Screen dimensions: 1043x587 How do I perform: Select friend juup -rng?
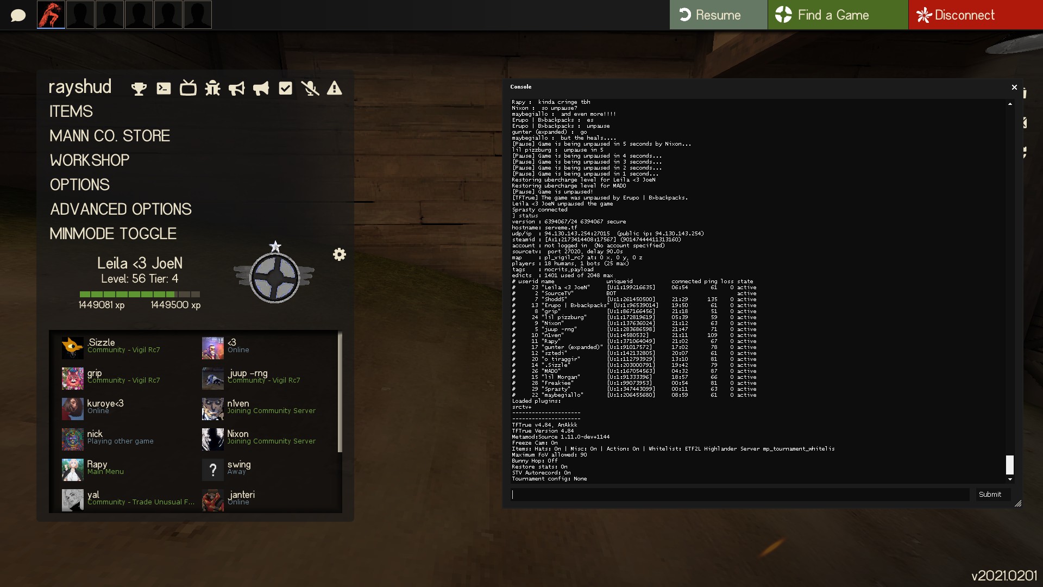click(268, 378)
